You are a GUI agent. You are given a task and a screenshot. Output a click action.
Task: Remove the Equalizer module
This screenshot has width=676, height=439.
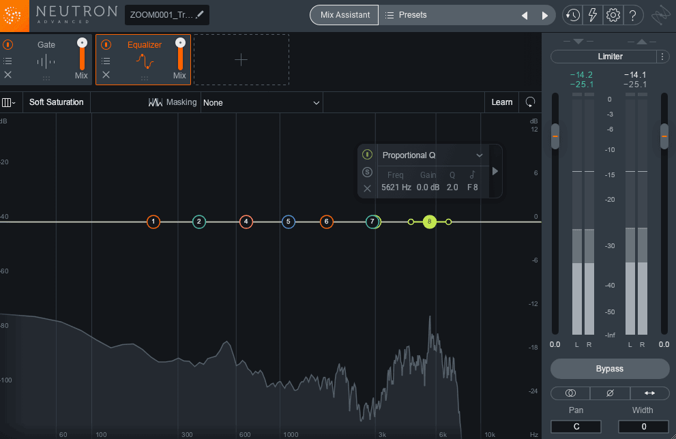click(106, 74)
